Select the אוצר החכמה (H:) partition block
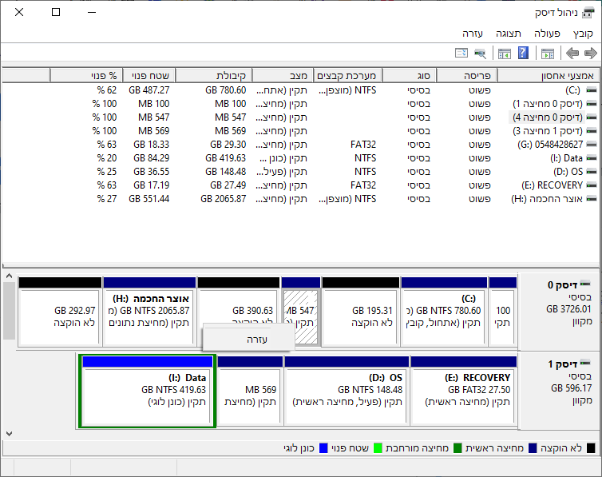 [x=149, y=312]
